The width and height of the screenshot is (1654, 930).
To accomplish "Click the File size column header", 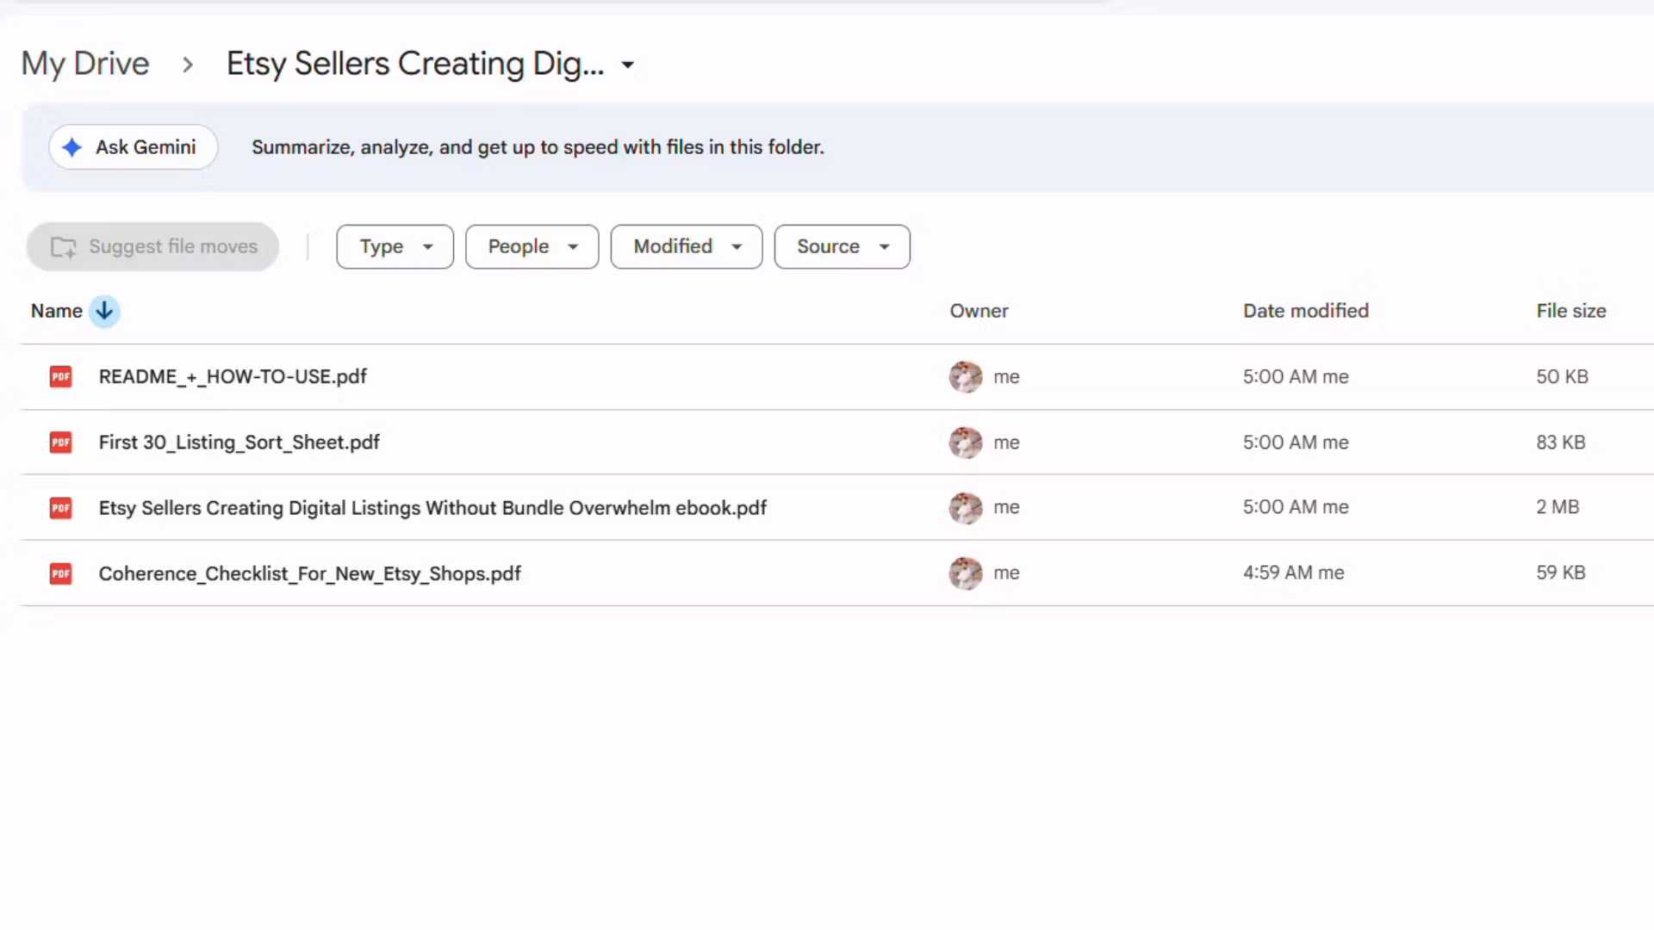I will (x=1570, y=311).
